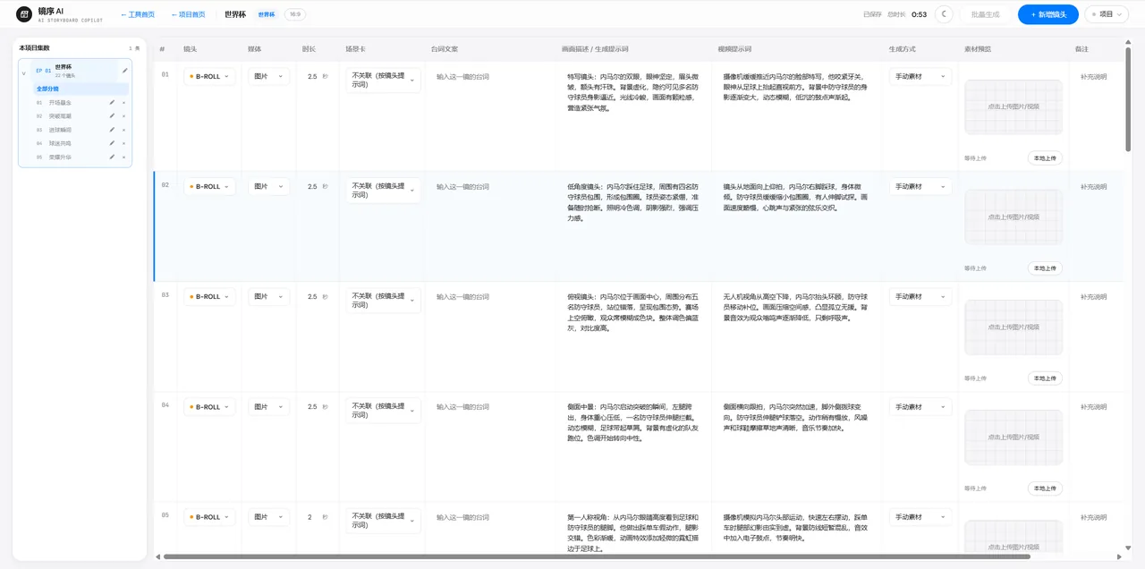1145x569 pixels.
Task: Click the 16:9 aspect ratio badge
Action: pos(294,14)
